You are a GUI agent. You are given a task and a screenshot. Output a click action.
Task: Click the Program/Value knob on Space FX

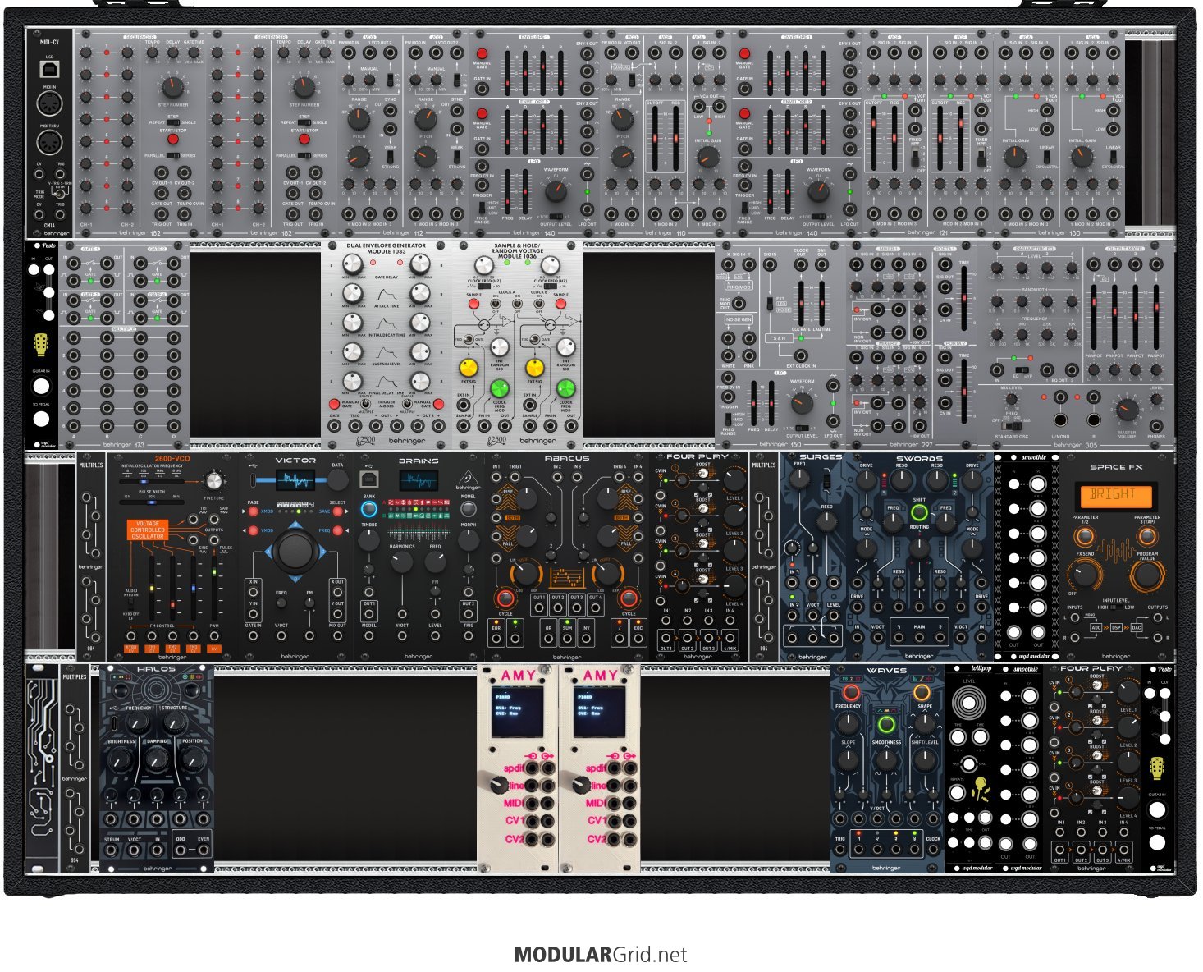[x=1147, y=575]
